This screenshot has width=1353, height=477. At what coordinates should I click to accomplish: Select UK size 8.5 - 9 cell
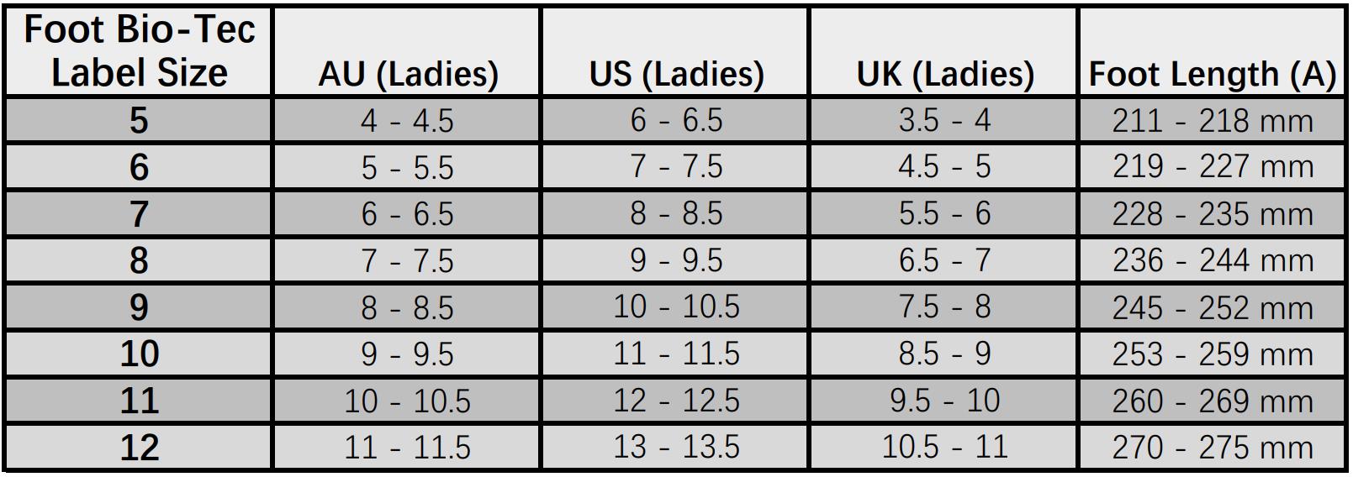pos(944,354)
